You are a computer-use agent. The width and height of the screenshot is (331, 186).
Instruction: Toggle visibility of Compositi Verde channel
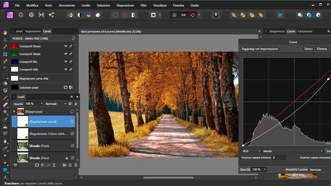point(66,54)
